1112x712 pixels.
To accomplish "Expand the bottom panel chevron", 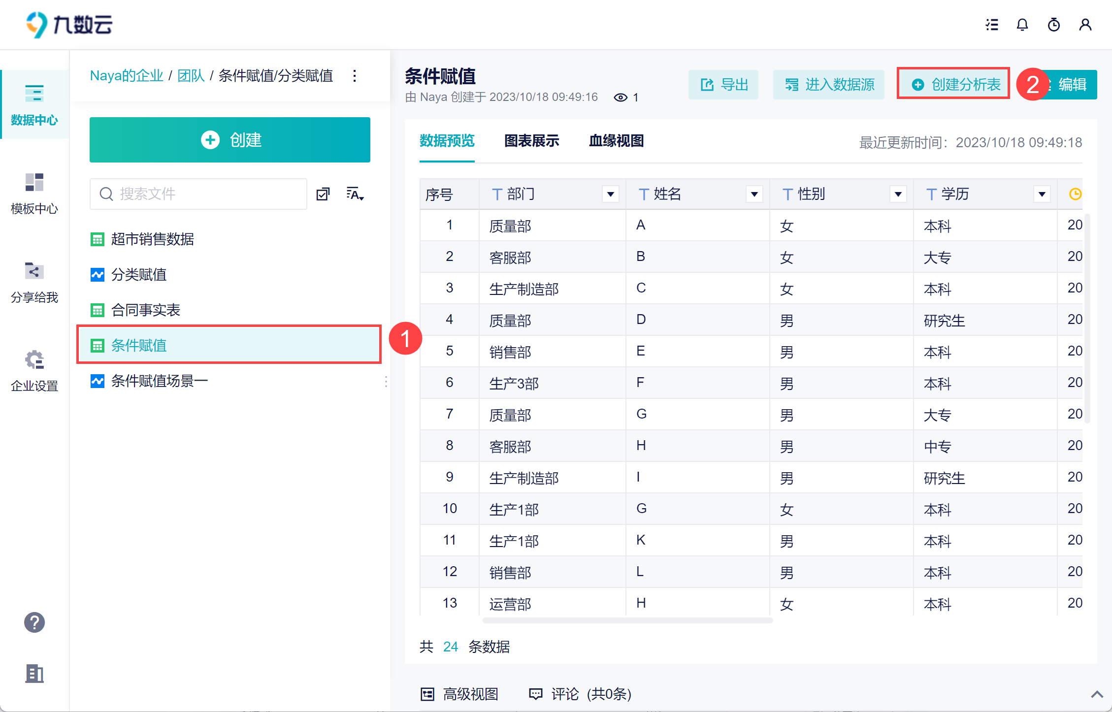I will tap(1097, 694).
